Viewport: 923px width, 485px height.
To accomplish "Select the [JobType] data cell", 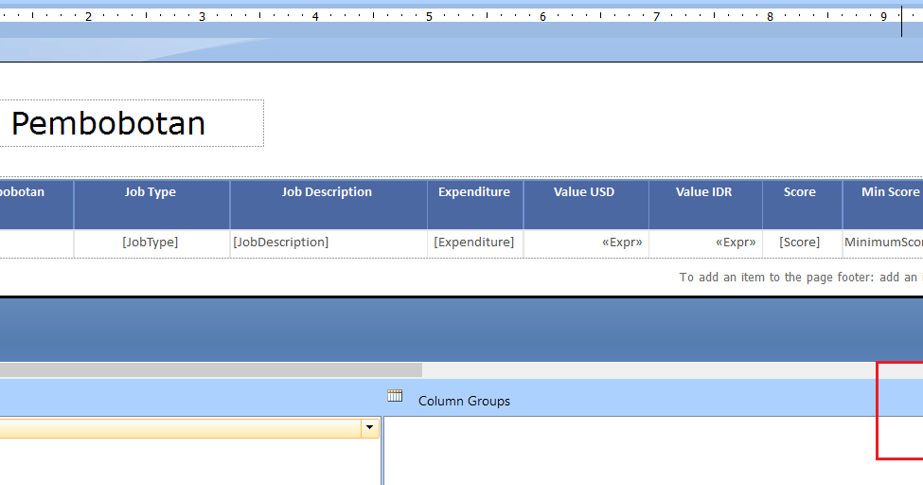I will point(151,243).
